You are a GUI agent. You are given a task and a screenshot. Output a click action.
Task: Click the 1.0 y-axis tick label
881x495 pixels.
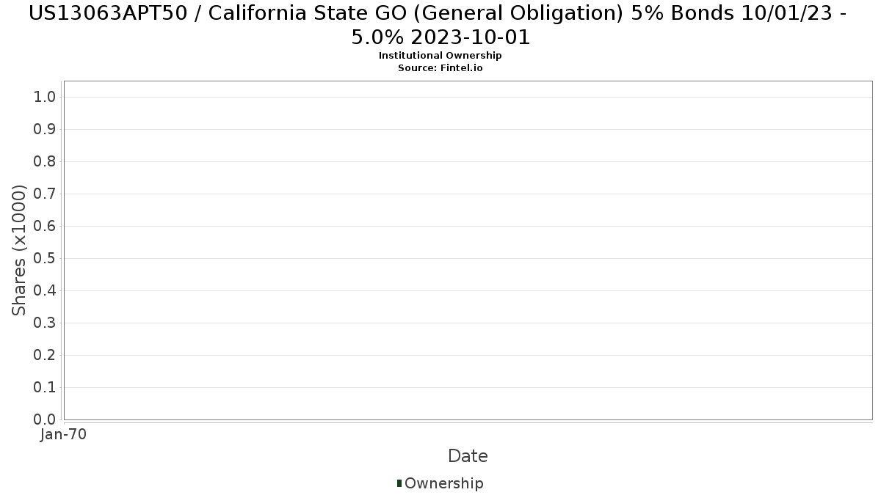tap(44, 97)
